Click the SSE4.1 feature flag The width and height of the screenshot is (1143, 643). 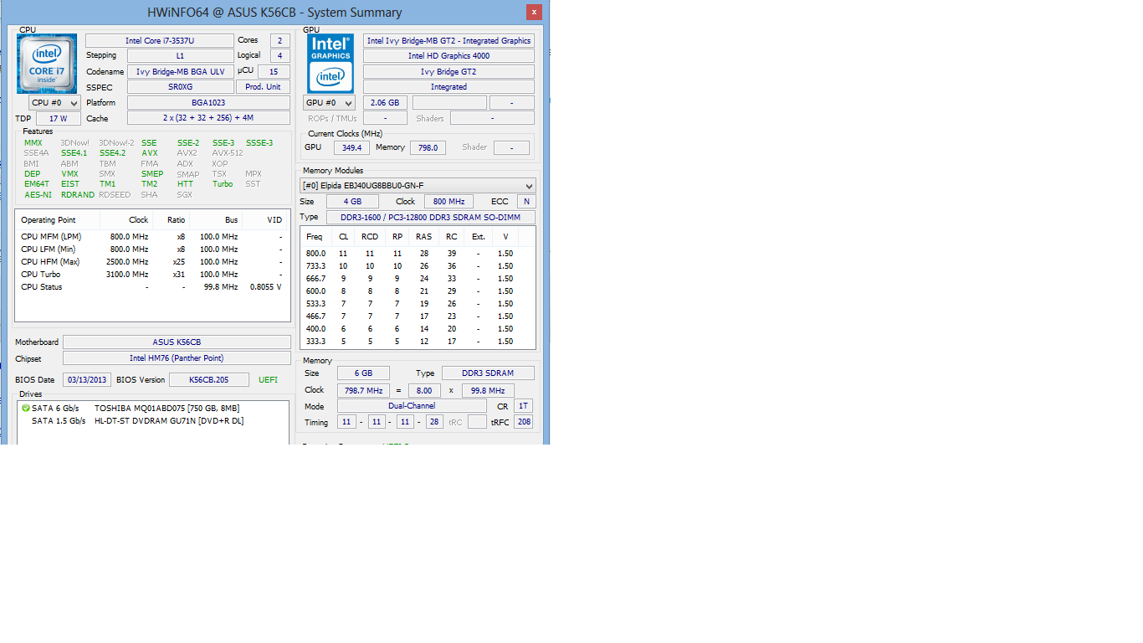point(74,153)
